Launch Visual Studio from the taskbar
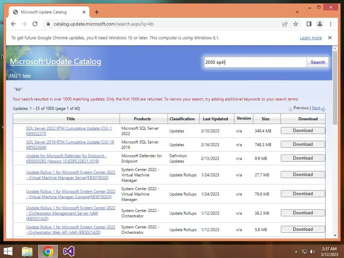Screen dimensions: 344x258 tap(69, 251)
